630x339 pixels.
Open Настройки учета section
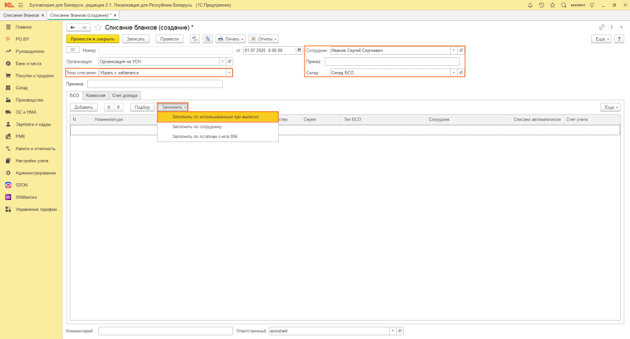click(32, 161)
